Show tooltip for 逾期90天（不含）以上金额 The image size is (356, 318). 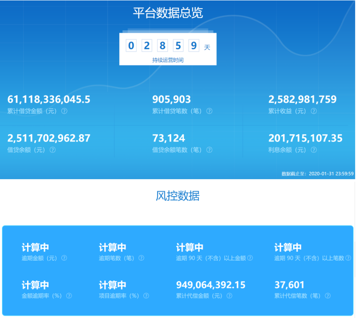point(250,258)
